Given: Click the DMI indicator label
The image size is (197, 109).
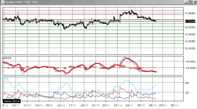Looking at the screenshot, I should point(6,79).
